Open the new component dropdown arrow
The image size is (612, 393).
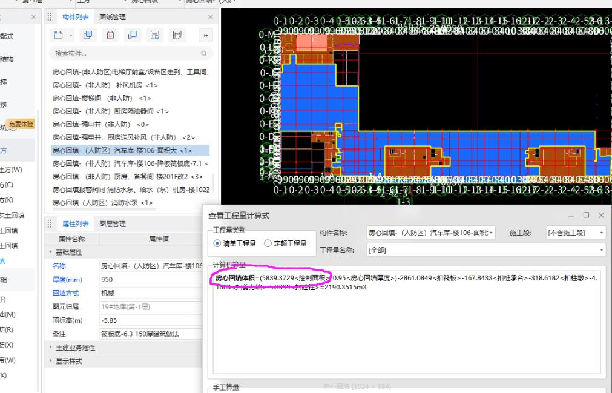[x=71, y=36]
